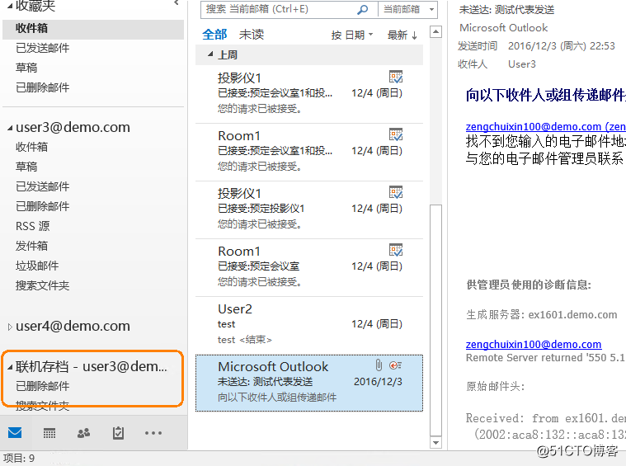
Task: Select the User2 test message
Action: [309, 325]
